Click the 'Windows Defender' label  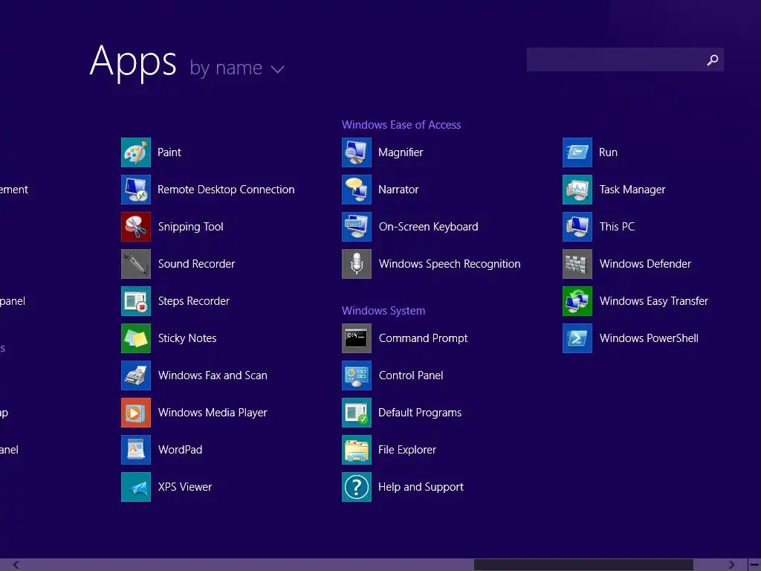pos(645,264)
